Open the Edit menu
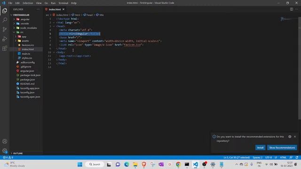 pyautogui.click(x=17, y=3)
